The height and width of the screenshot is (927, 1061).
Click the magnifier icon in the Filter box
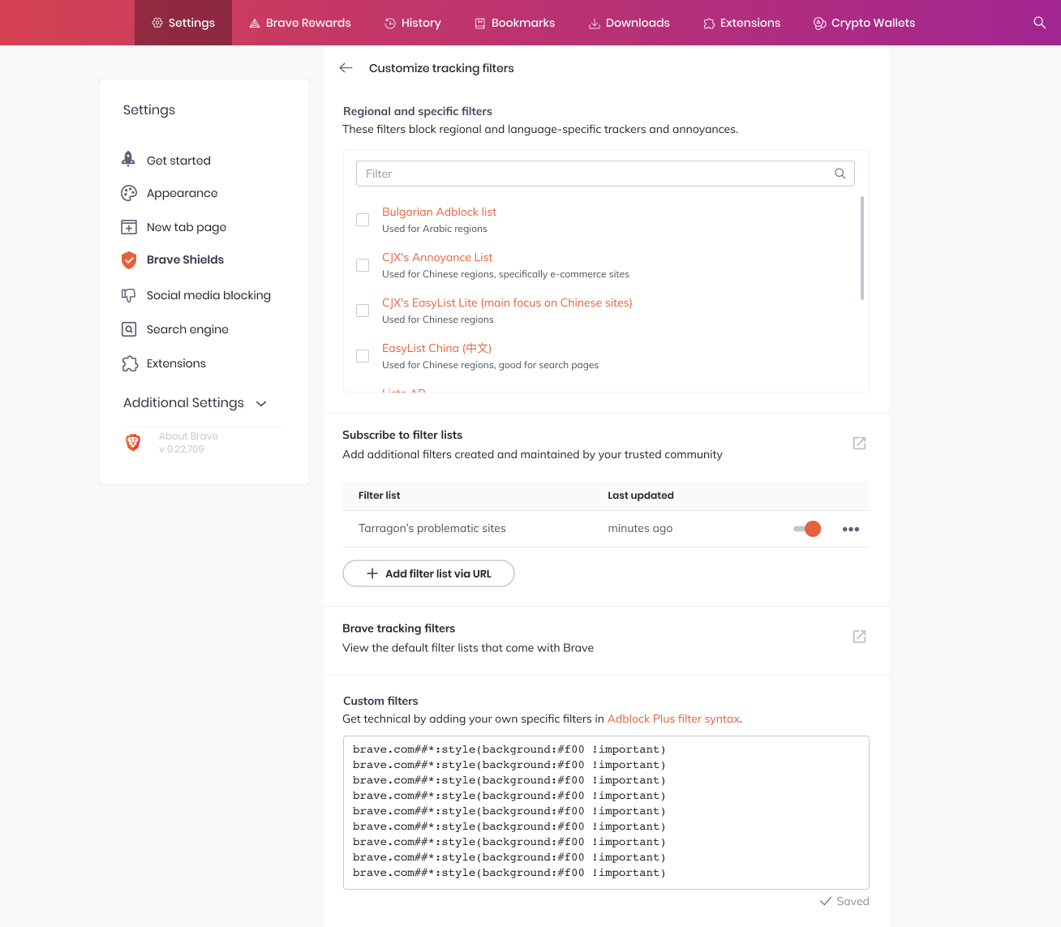click(x=840, y=174)
